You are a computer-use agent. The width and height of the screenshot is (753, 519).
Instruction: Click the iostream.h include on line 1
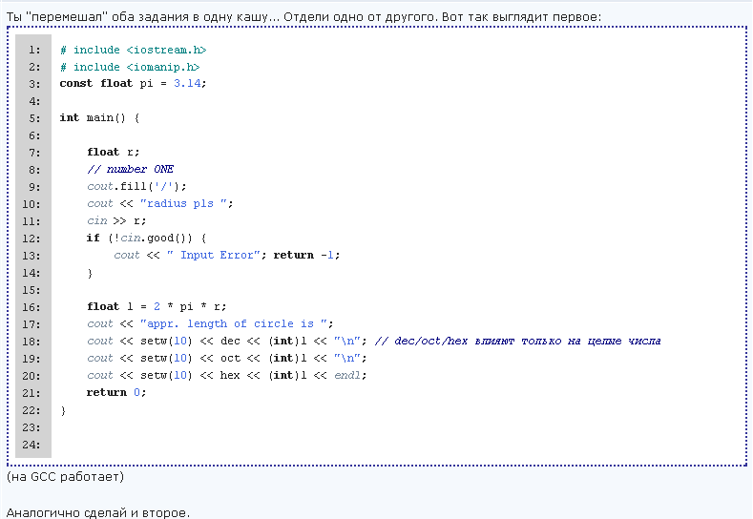(165, 50)
